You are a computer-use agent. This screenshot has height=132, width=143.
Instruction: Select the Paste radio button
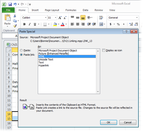click(21, 50)
